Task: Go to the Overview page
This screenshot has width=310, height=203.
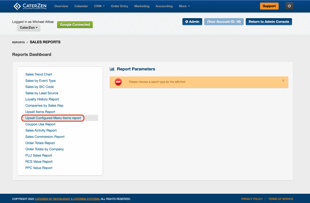Action: tap(61, 6)
